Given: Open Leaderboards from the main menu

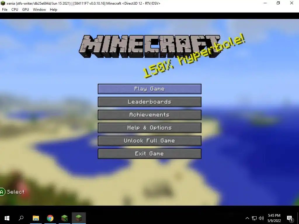Looking at the screenshot, I should click(149, 102).
